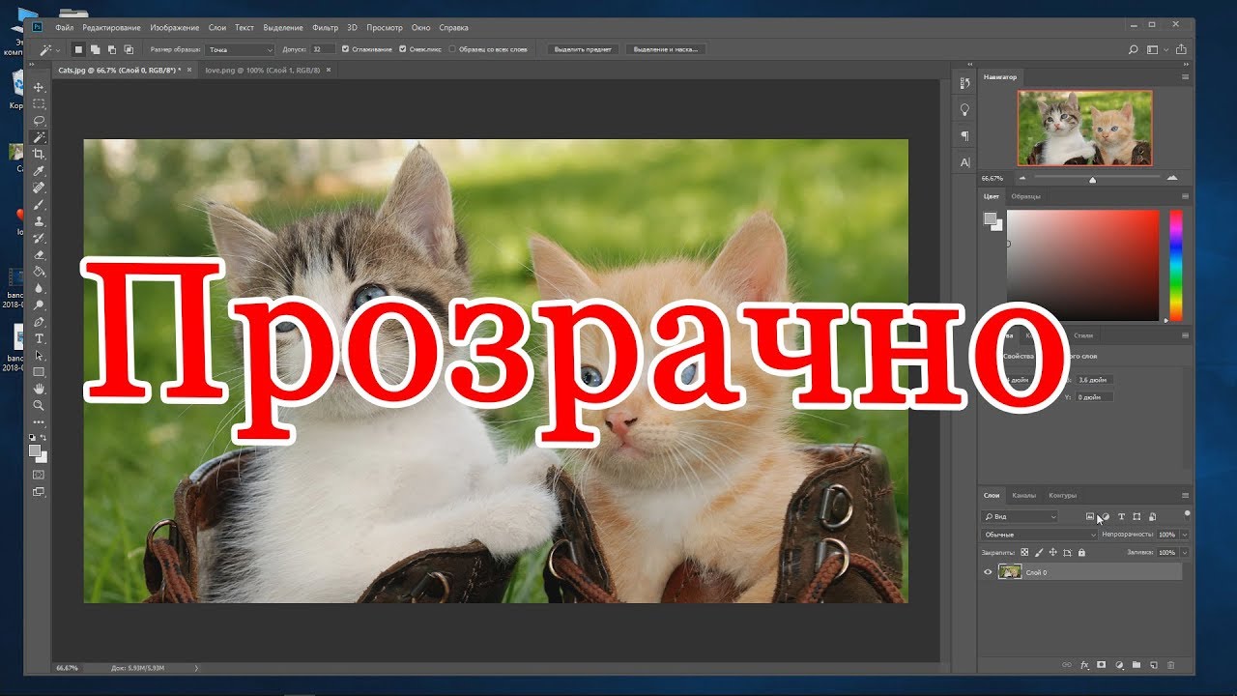This screenshot has width=1237, height=696.
Task: Click the rainbow hue strip in Color panel
Action: (1175, 266)
